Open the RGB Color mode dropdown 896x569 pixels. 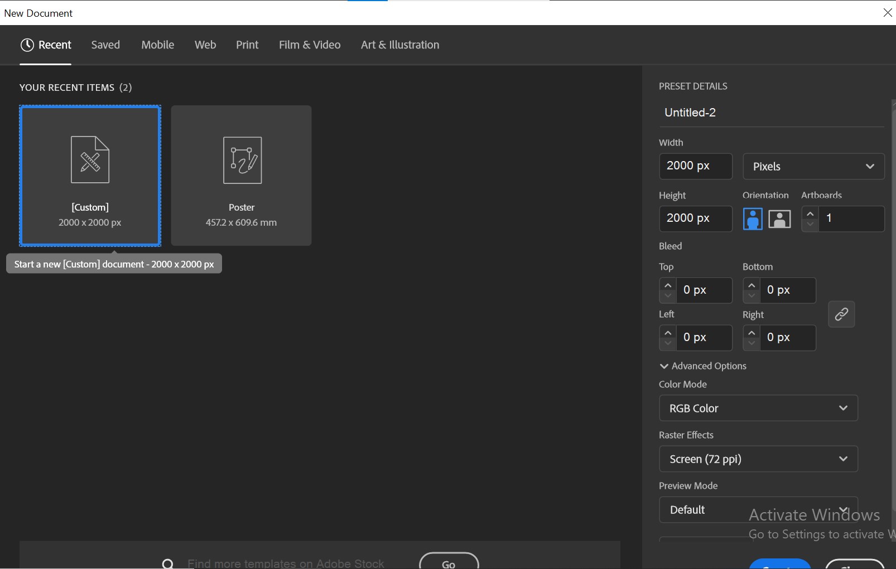[x=758, y=408]
